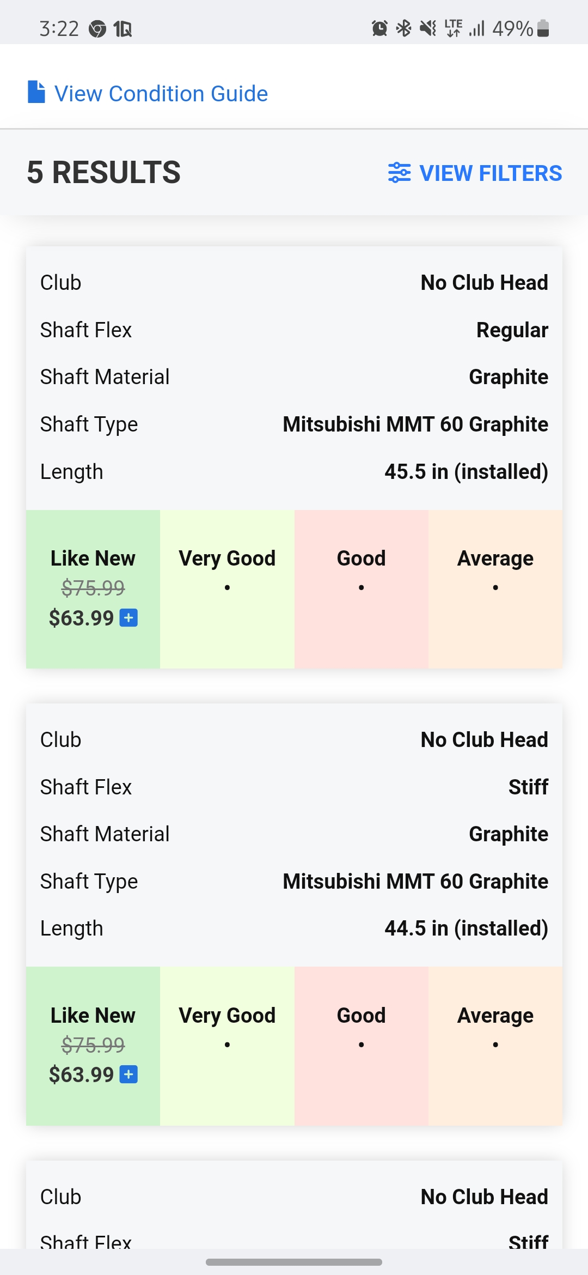Screen dimensions: 588x1275
Task: Tap the home gesture bar at bottom
Action: [x=294, y=1262]
